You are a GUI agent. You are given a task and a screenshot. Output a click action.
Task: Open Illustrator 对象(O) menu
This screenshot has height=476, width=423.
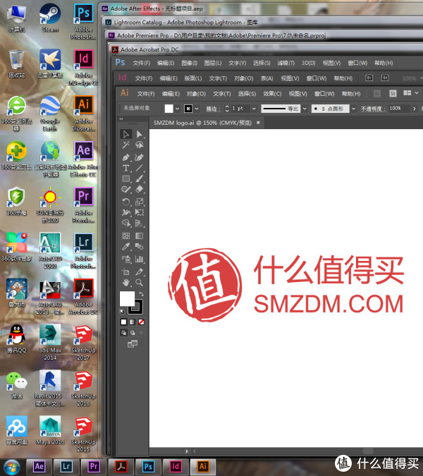click(x=196, y=94)
